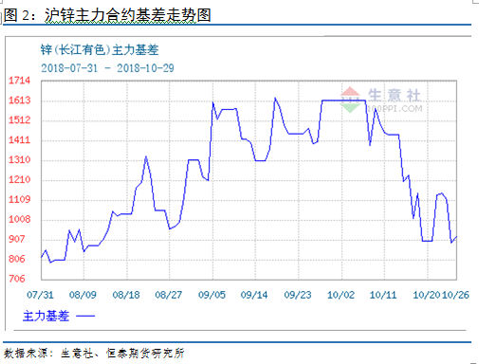Click y-axis label 1210
The width and height of the screenshot is (479, 364).
pyautogui.click(x=20, y=179)
